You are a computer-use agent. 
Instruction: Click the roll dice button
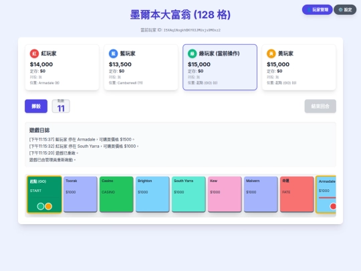[x=36, y=106]
